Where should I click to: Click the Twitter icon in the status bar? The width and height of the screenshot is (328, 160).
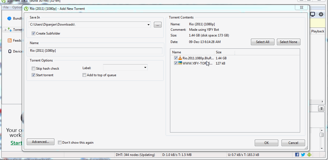tap(303, 155)
